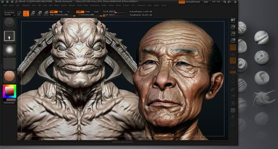The image size is (278, 149).
Task: Select the Rotate transform icon
Action: tap(46, 13)
